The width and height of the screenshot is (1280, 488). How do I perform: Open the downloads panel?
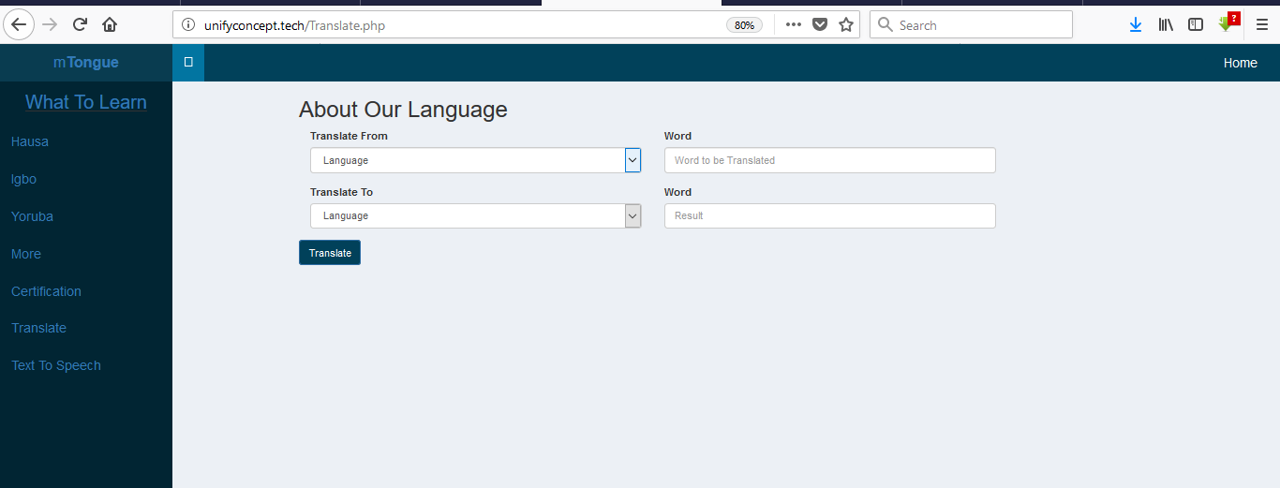tap(1136, 25)
